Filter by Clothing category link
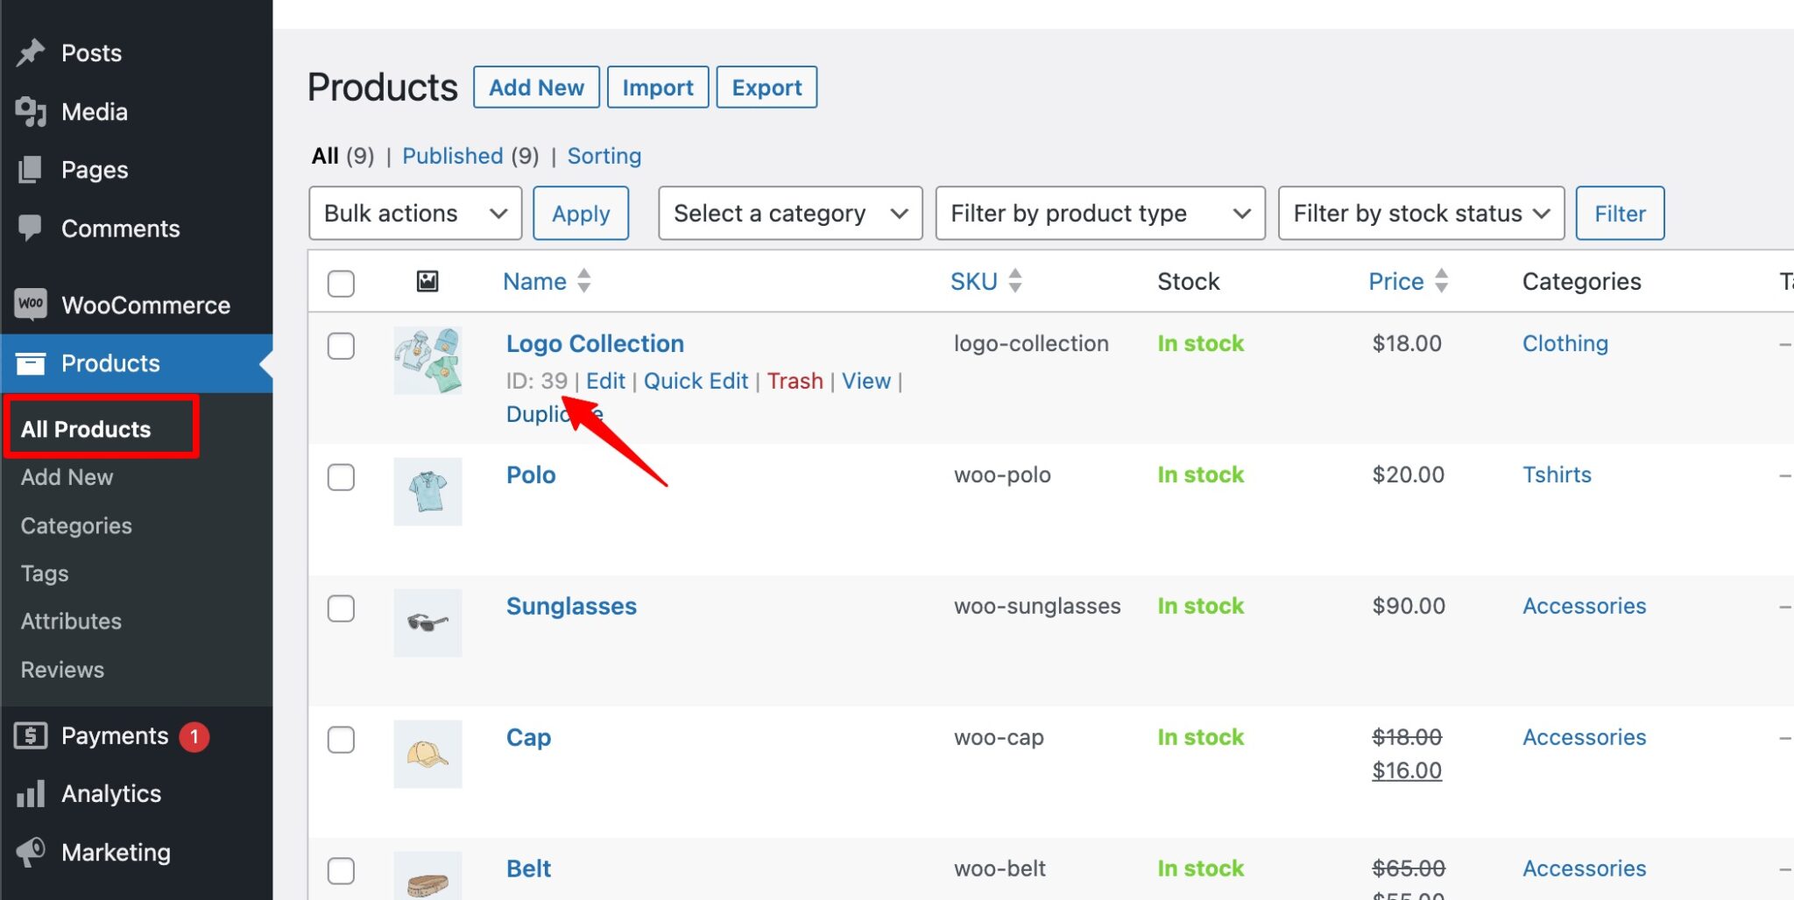The width and height of the screenshot is (1794, 900). point(1565,343)
